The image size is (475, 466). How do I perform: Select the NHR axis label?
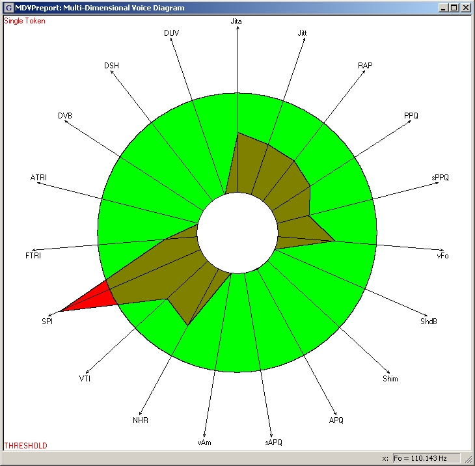coord(141,420)
